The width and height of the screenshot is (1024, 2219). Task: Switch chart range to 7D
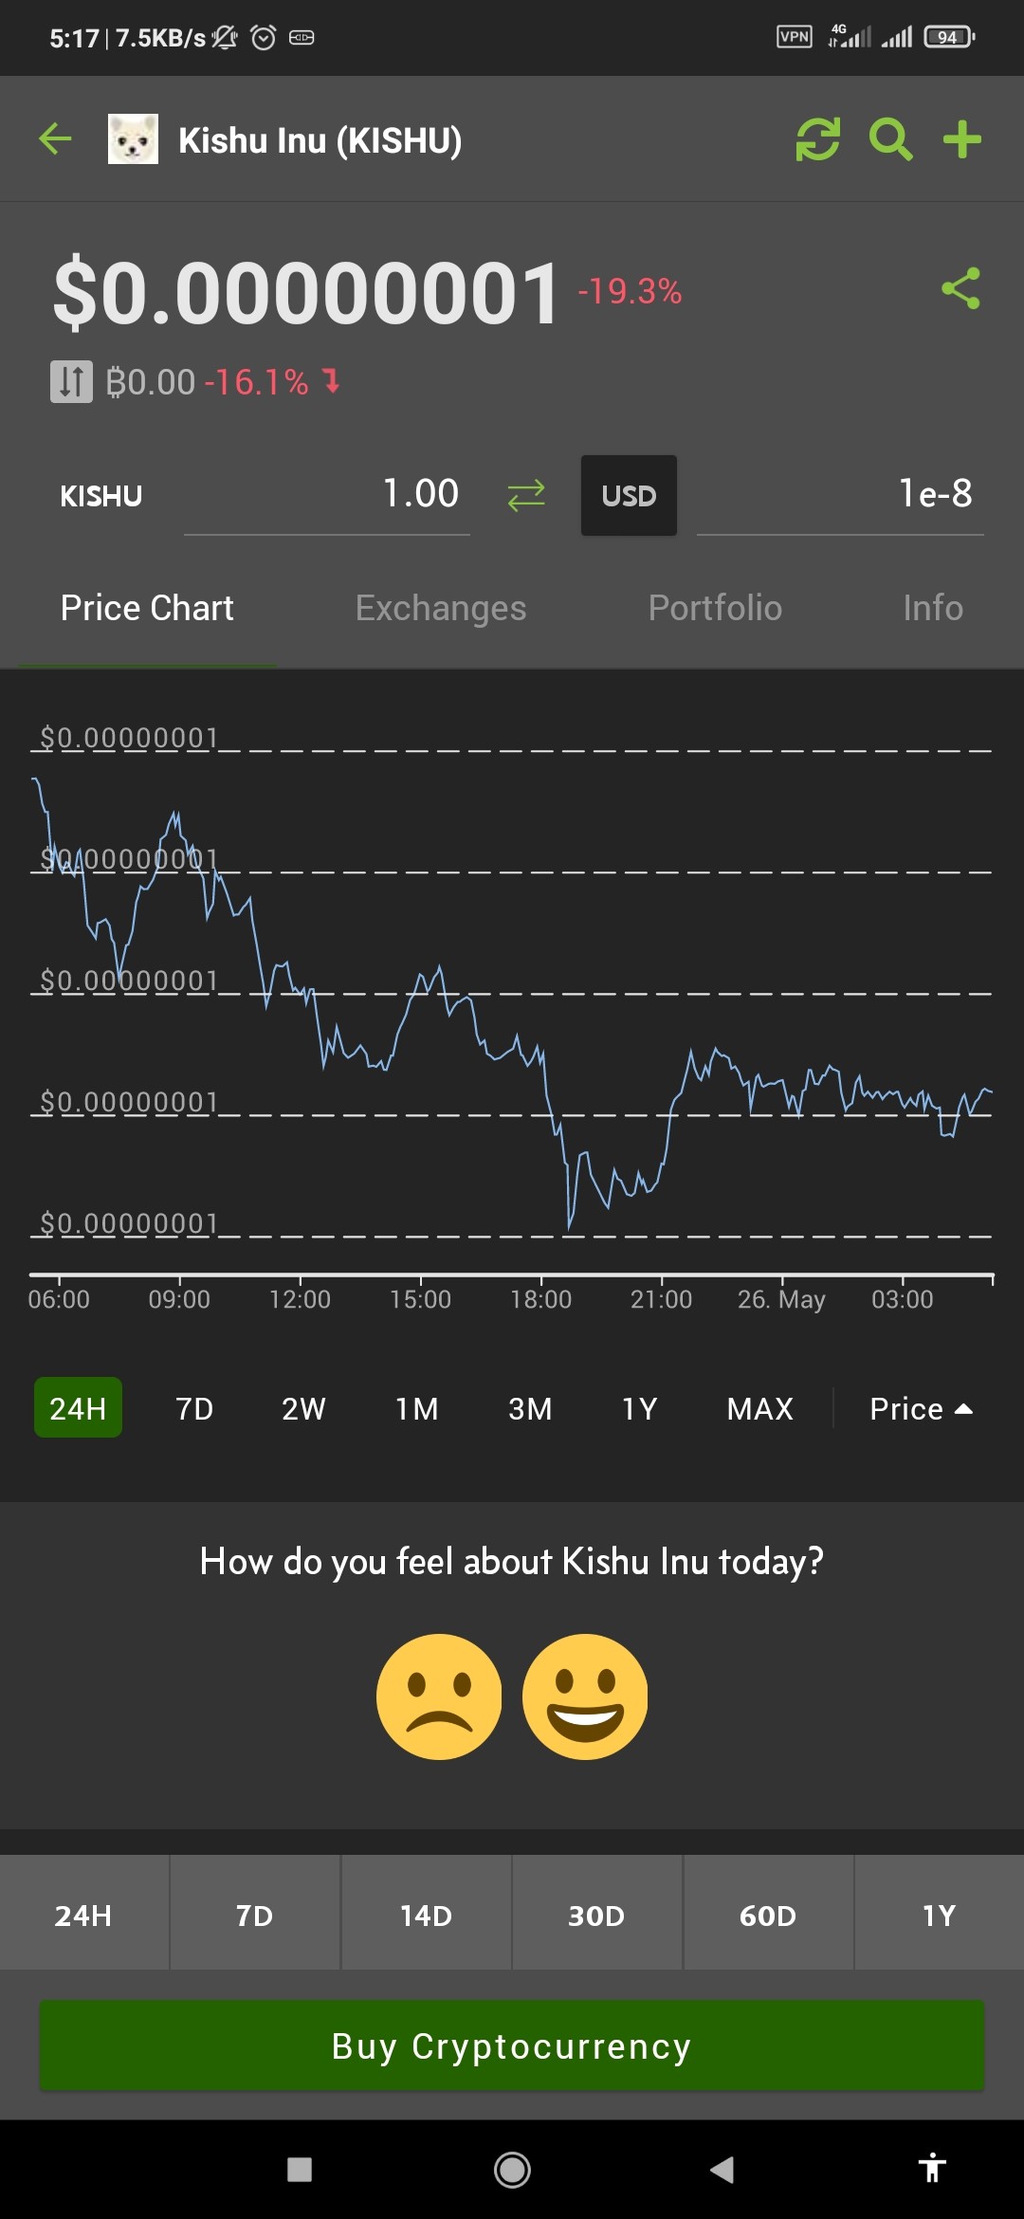194,1408
